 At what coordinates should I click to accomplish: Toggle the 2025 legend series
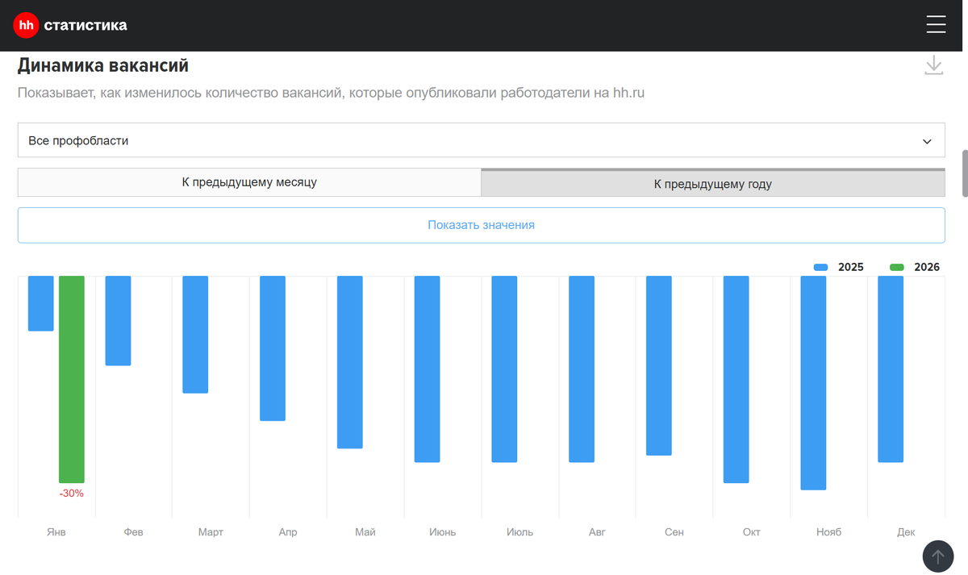[839, 267]
